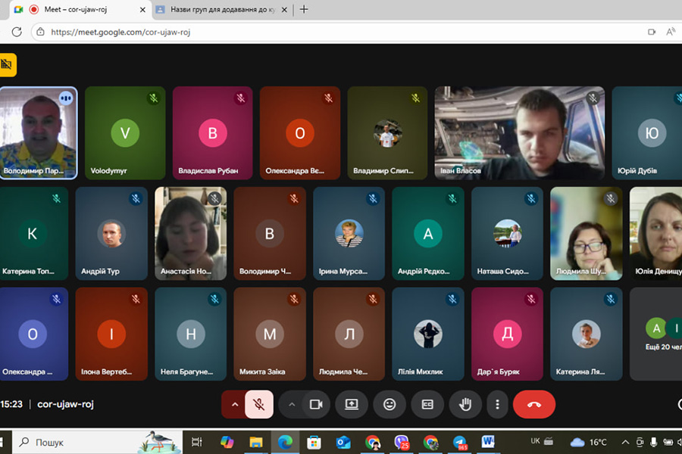Open read aloud icon in address bar
Screen dimensions: 682x454
(x=671, y=32)
